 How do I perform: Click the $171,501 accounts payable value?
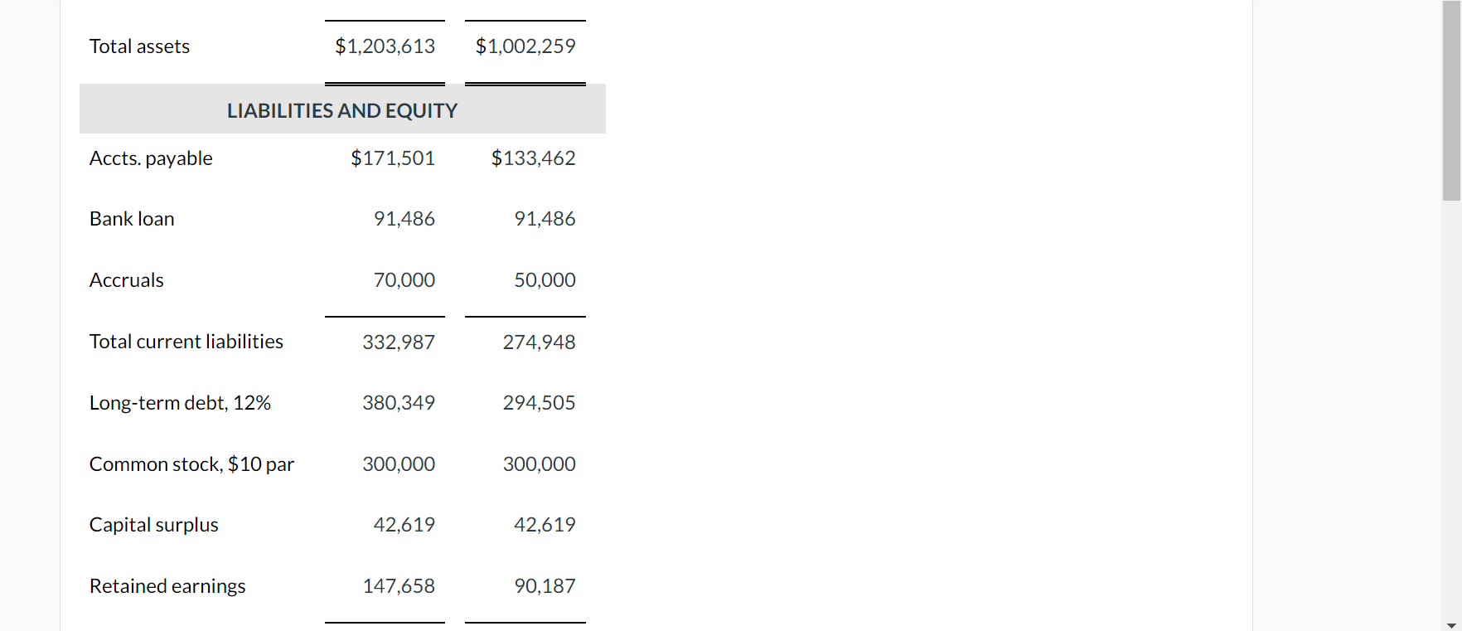pos(393,158)
